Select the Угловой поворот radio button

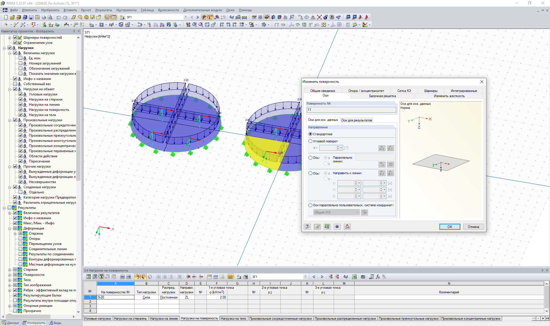310,141
